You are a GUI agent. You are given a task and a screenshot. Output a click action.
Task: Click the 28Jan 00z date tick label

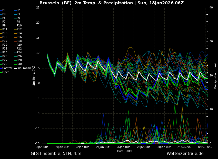(144, 147)
